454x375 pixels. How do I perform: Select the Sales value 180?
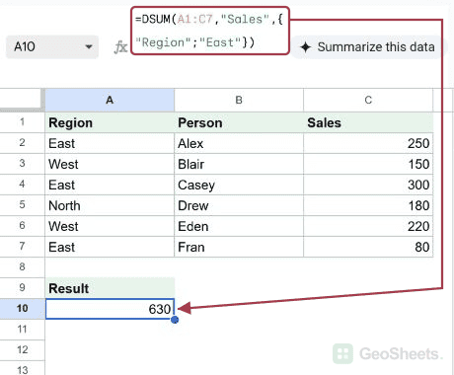click(368, 205)
